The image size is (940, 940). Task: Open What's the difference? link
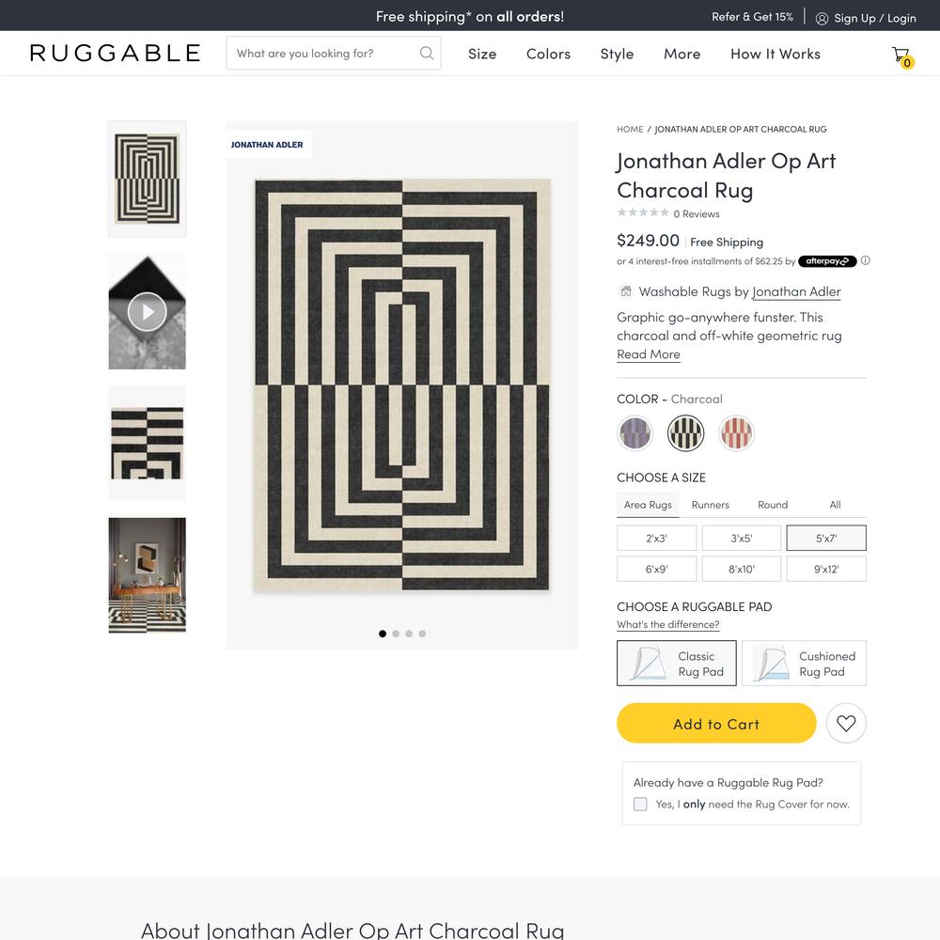pos(667,625)
